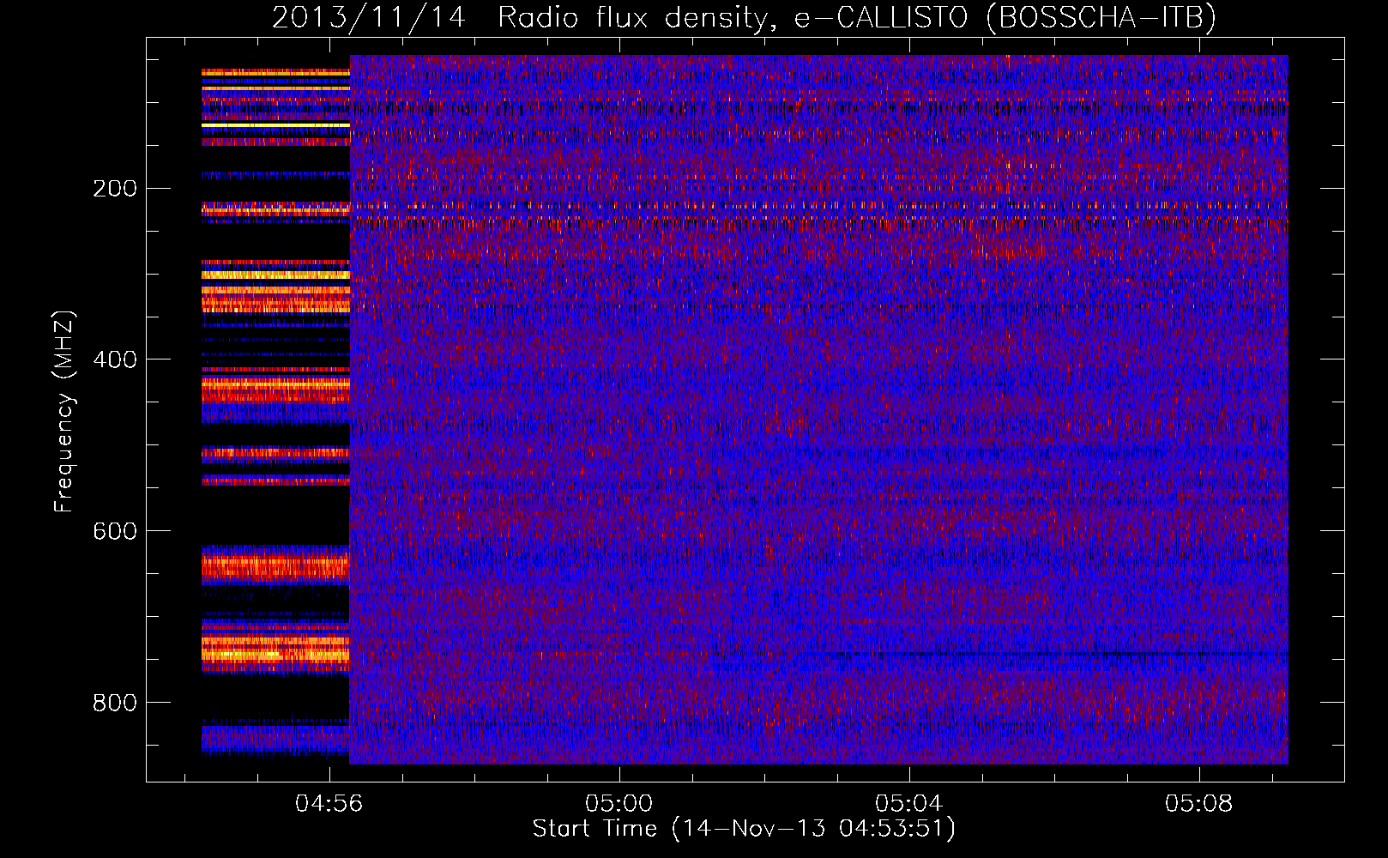Click the 04:56 time axis label
The height and width of the screenshot is (858, 1388).
coord(329,804)
